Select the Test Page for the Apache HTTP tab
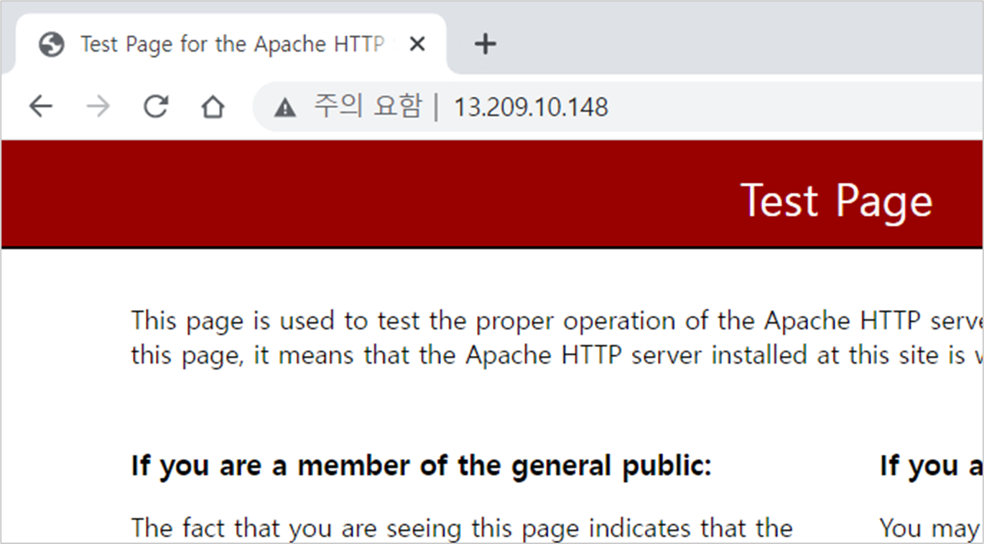 click(x=231, y=44)
